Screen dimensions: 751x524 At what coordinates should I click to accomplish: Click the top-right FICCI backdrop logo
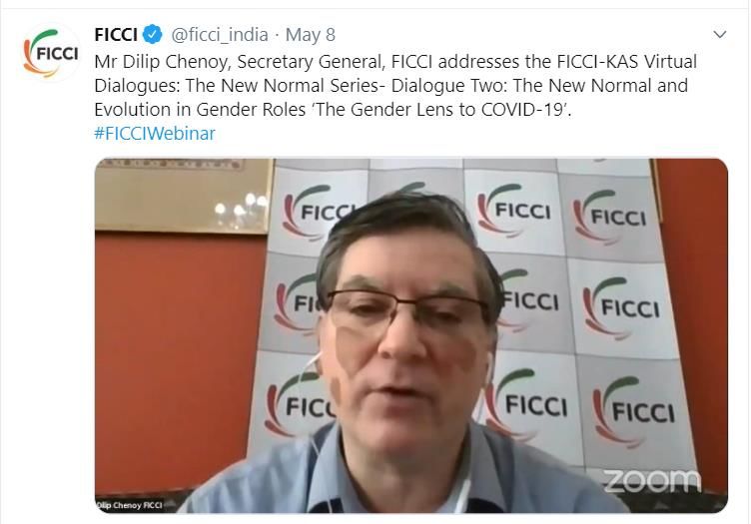[609, 217]
